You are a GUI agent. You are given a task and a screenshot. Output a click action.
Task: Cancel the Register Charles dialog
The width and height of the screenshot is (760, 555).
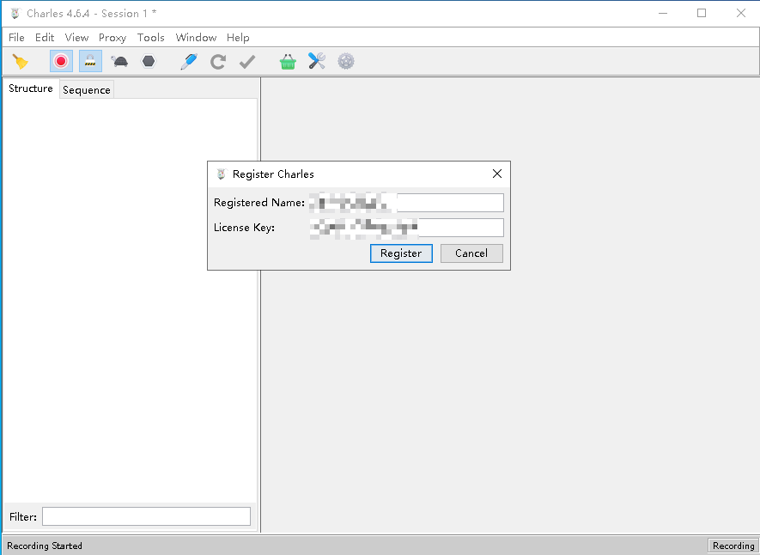coord(471,253)
